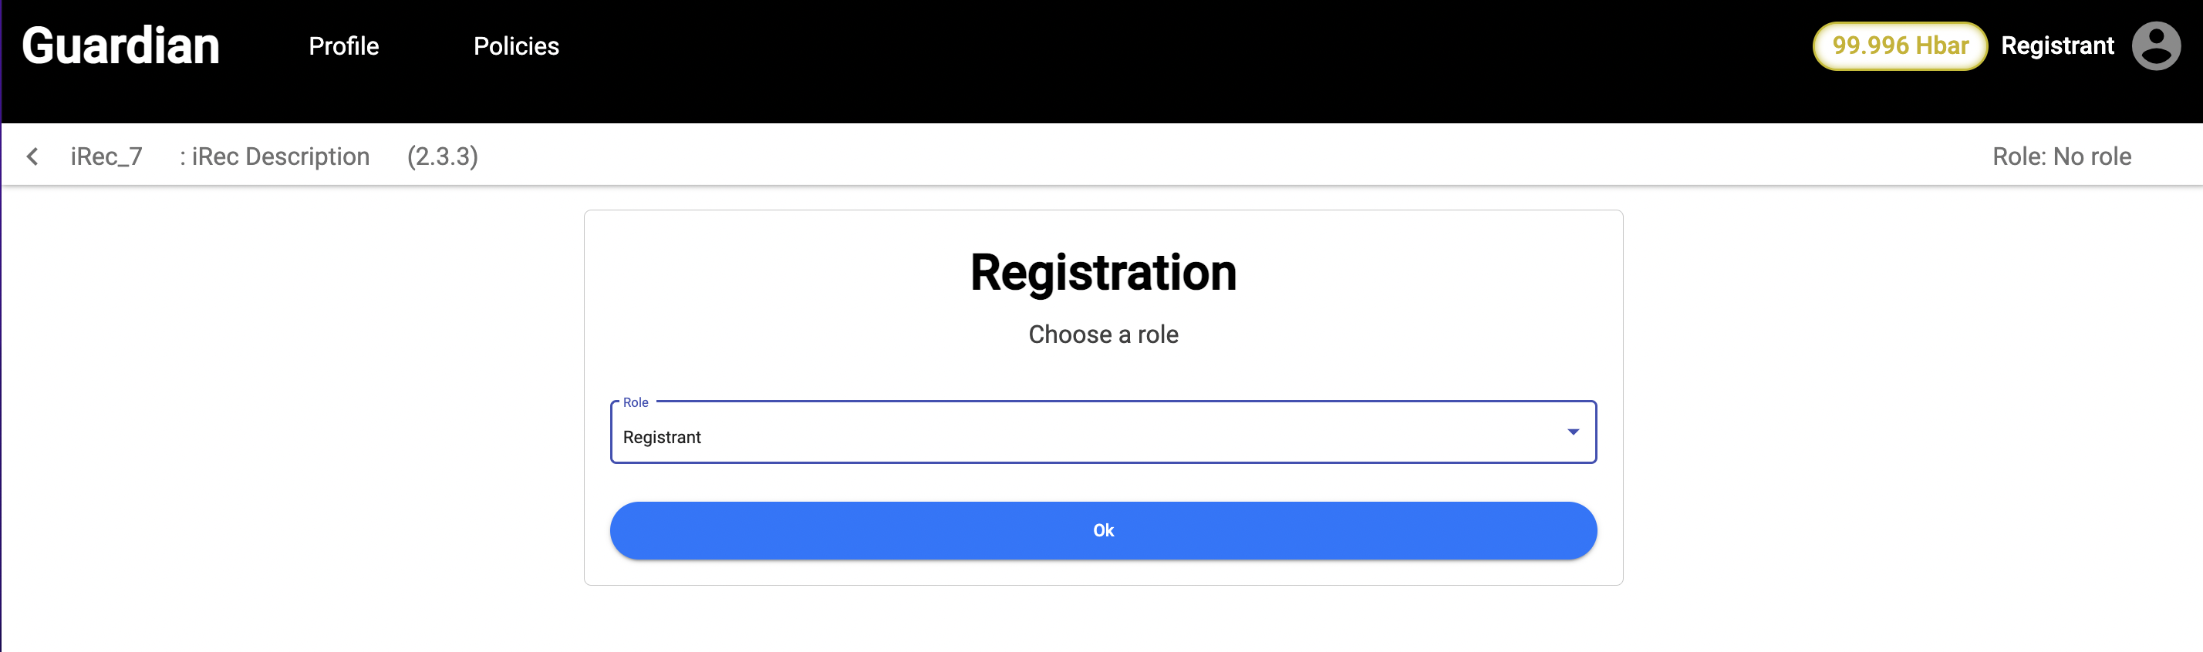Screen dimensions: 2203x652
Task: Click the Choose a role subtitle
Action: 1102,335
